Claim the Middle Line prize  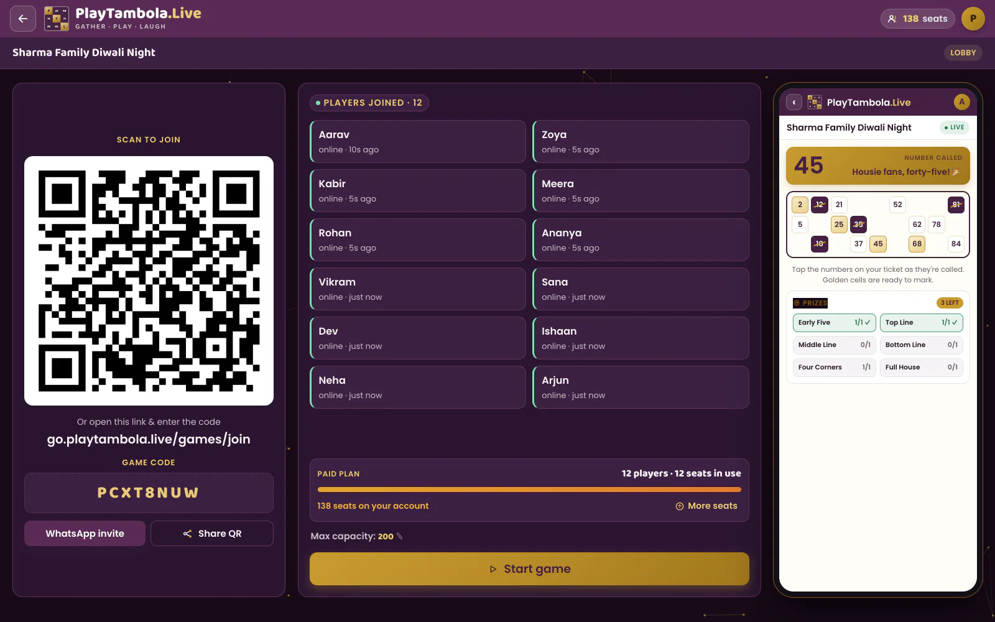click(835, 345)
